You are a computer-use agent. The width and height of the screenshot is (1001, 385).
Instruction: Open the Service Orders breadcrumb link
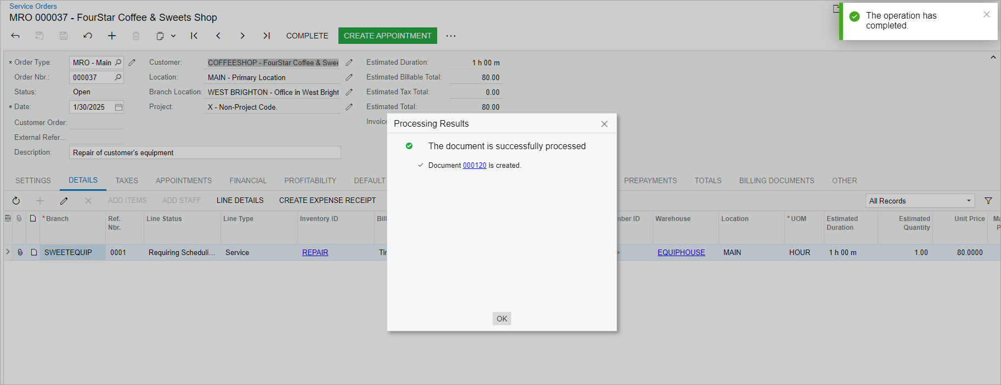[33, 6]
